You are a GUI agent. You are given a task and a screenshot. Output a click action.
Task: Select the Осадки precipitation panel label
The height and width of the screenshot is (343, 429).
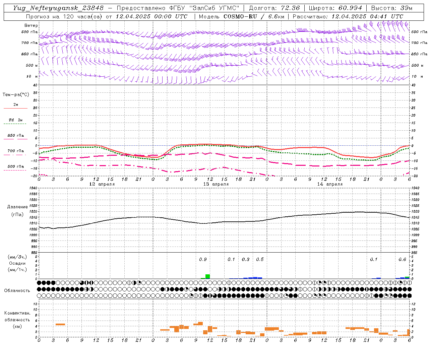pyautogui.click(x=17, y=263)
